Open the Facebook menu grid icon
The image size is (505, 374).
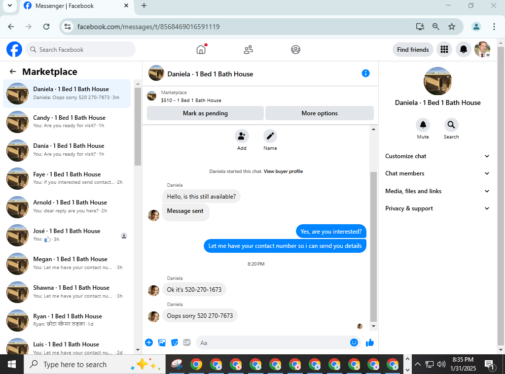coord(444,49)
